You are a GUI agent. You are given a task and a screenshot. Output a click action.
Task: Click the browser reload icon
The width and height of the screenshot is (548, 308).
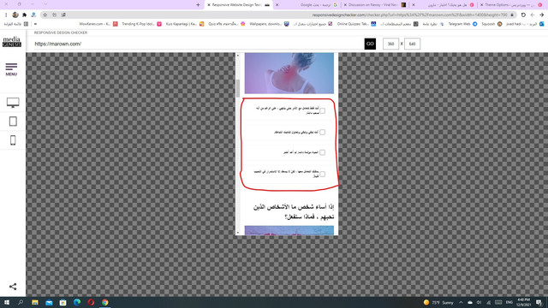click(523, 15)
